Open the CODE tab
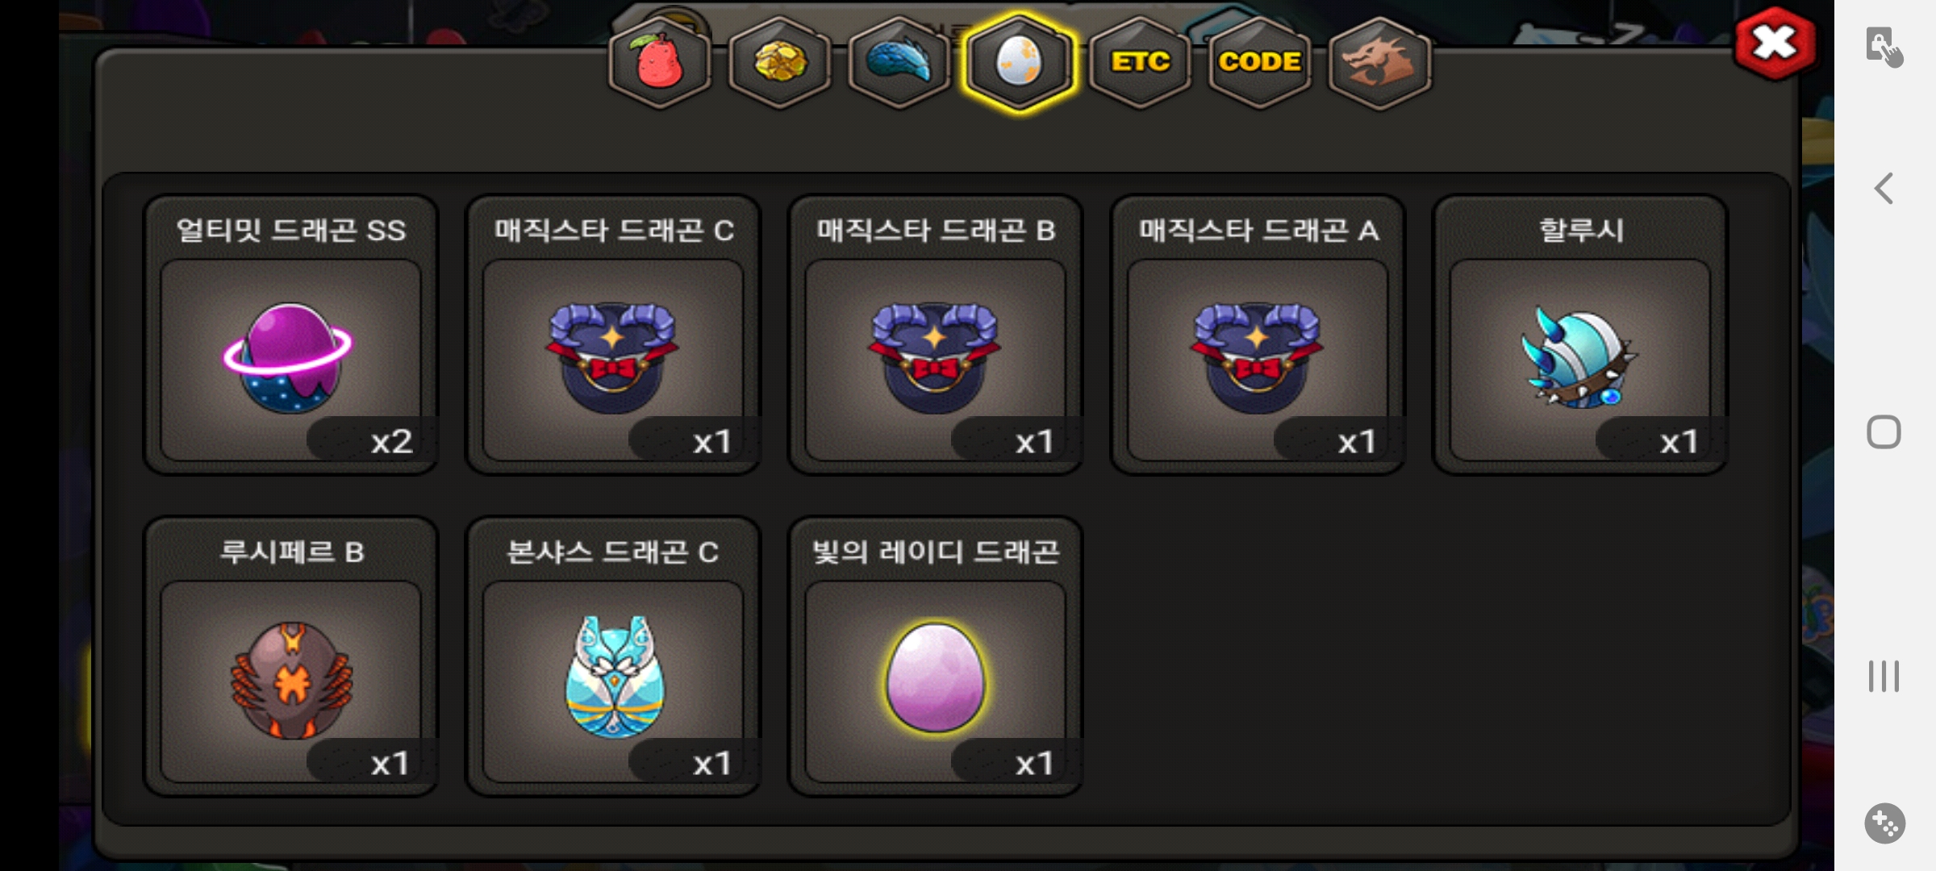The image size is (1936, 871). point(1259,63)
